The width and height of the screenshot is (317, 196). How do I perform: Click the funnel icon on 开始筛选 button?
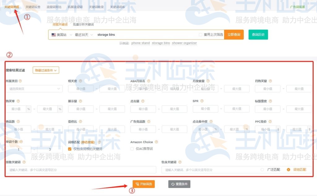point(137,184)
